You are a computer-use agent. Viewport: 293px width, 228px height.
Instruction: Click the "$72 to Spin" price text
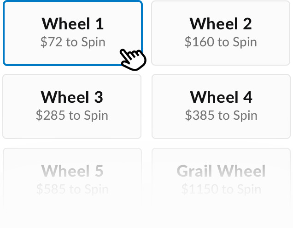[x=73, y=42]
